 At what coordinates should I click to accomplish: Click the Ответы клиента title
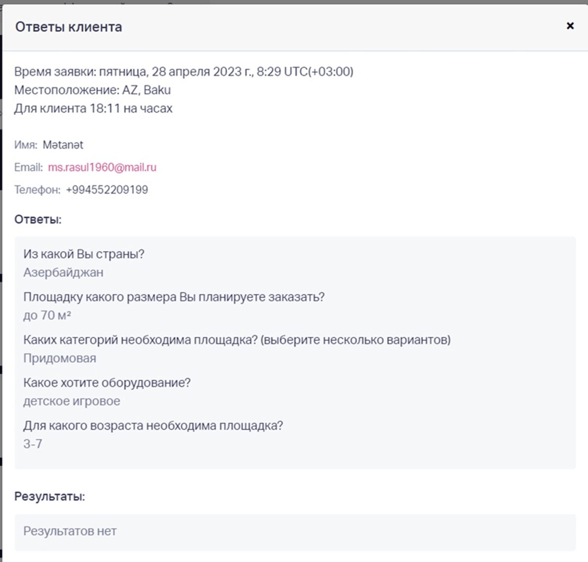69,27
